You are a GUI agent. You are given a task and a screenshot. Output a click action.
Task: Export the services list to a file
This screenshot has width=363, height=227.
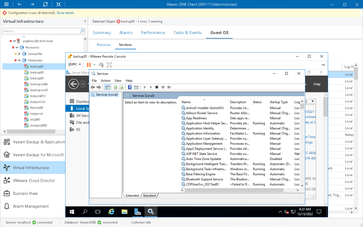pos(121,87)
